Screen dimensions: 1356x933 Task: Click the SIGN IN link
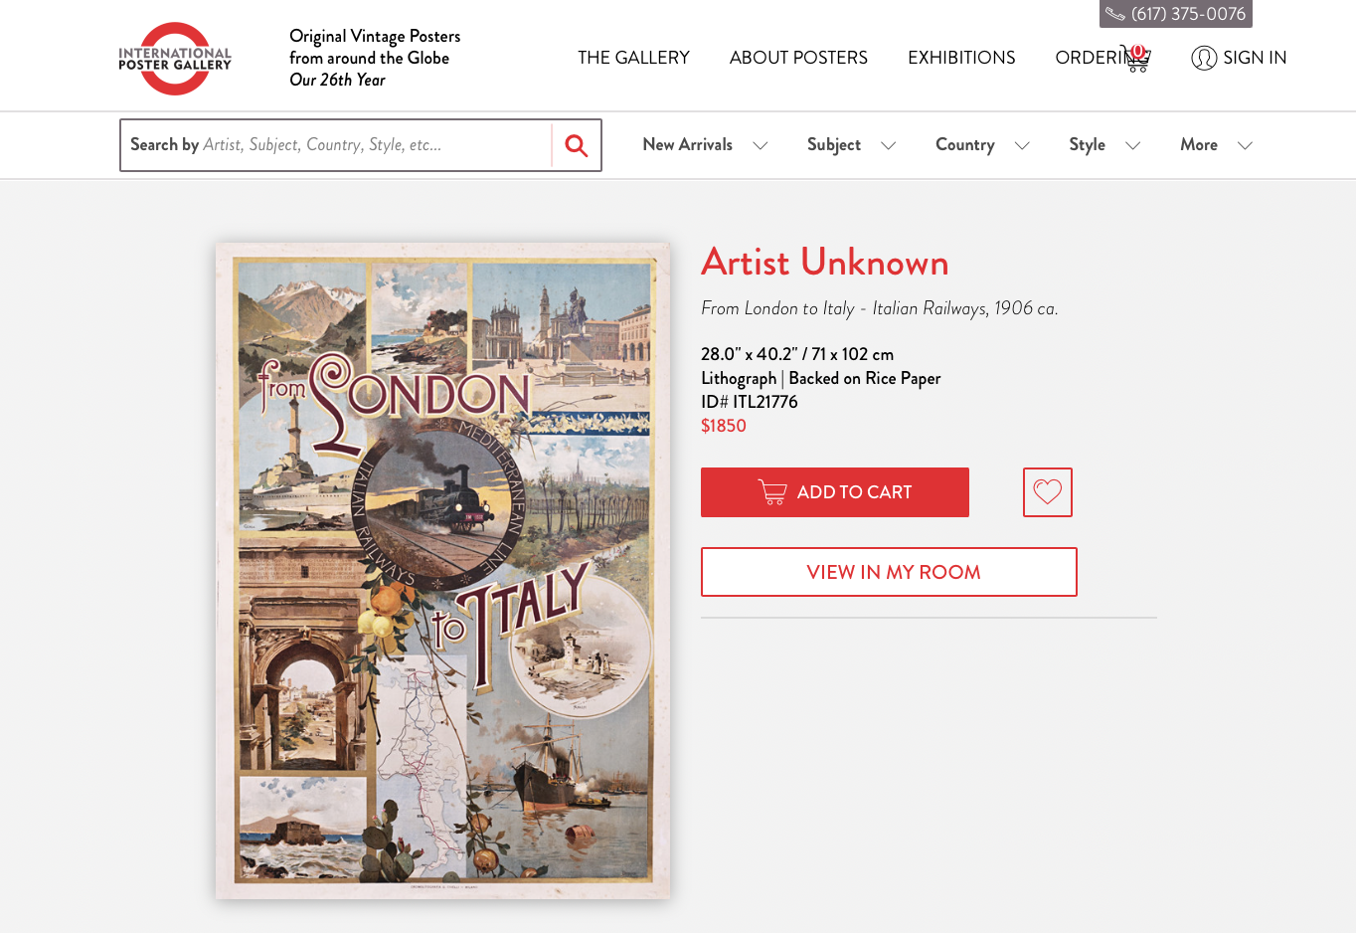[1255, 58]
